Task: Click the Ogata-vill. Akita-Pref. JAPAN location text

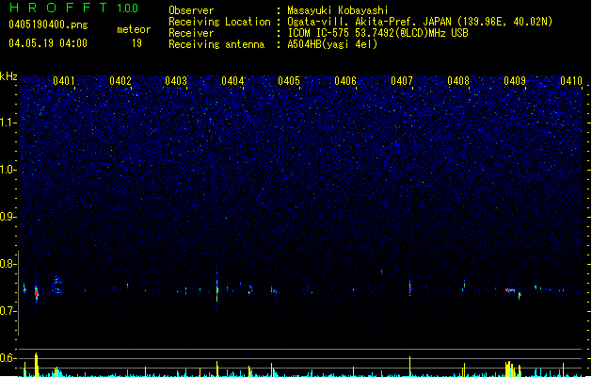Action: point(420,22)
